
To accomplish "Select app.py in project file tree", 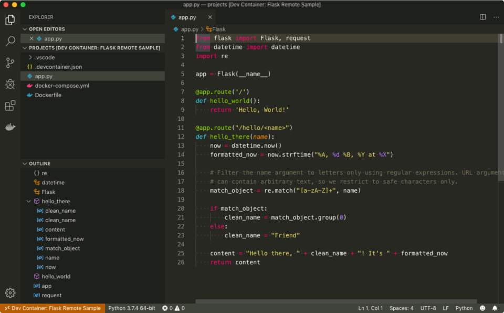I will (92, 76).
